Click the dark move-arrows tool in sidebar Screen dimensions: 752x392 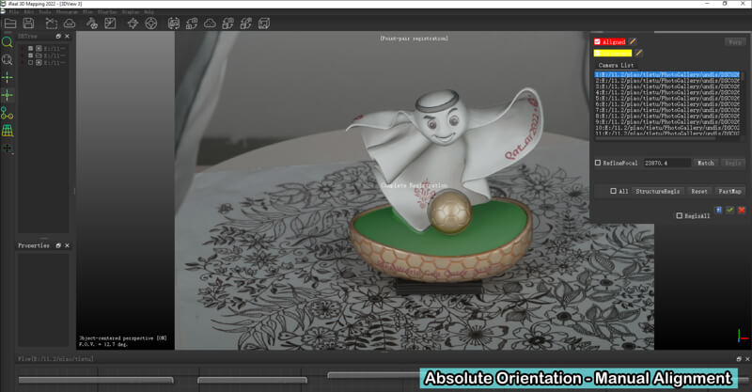8,149
